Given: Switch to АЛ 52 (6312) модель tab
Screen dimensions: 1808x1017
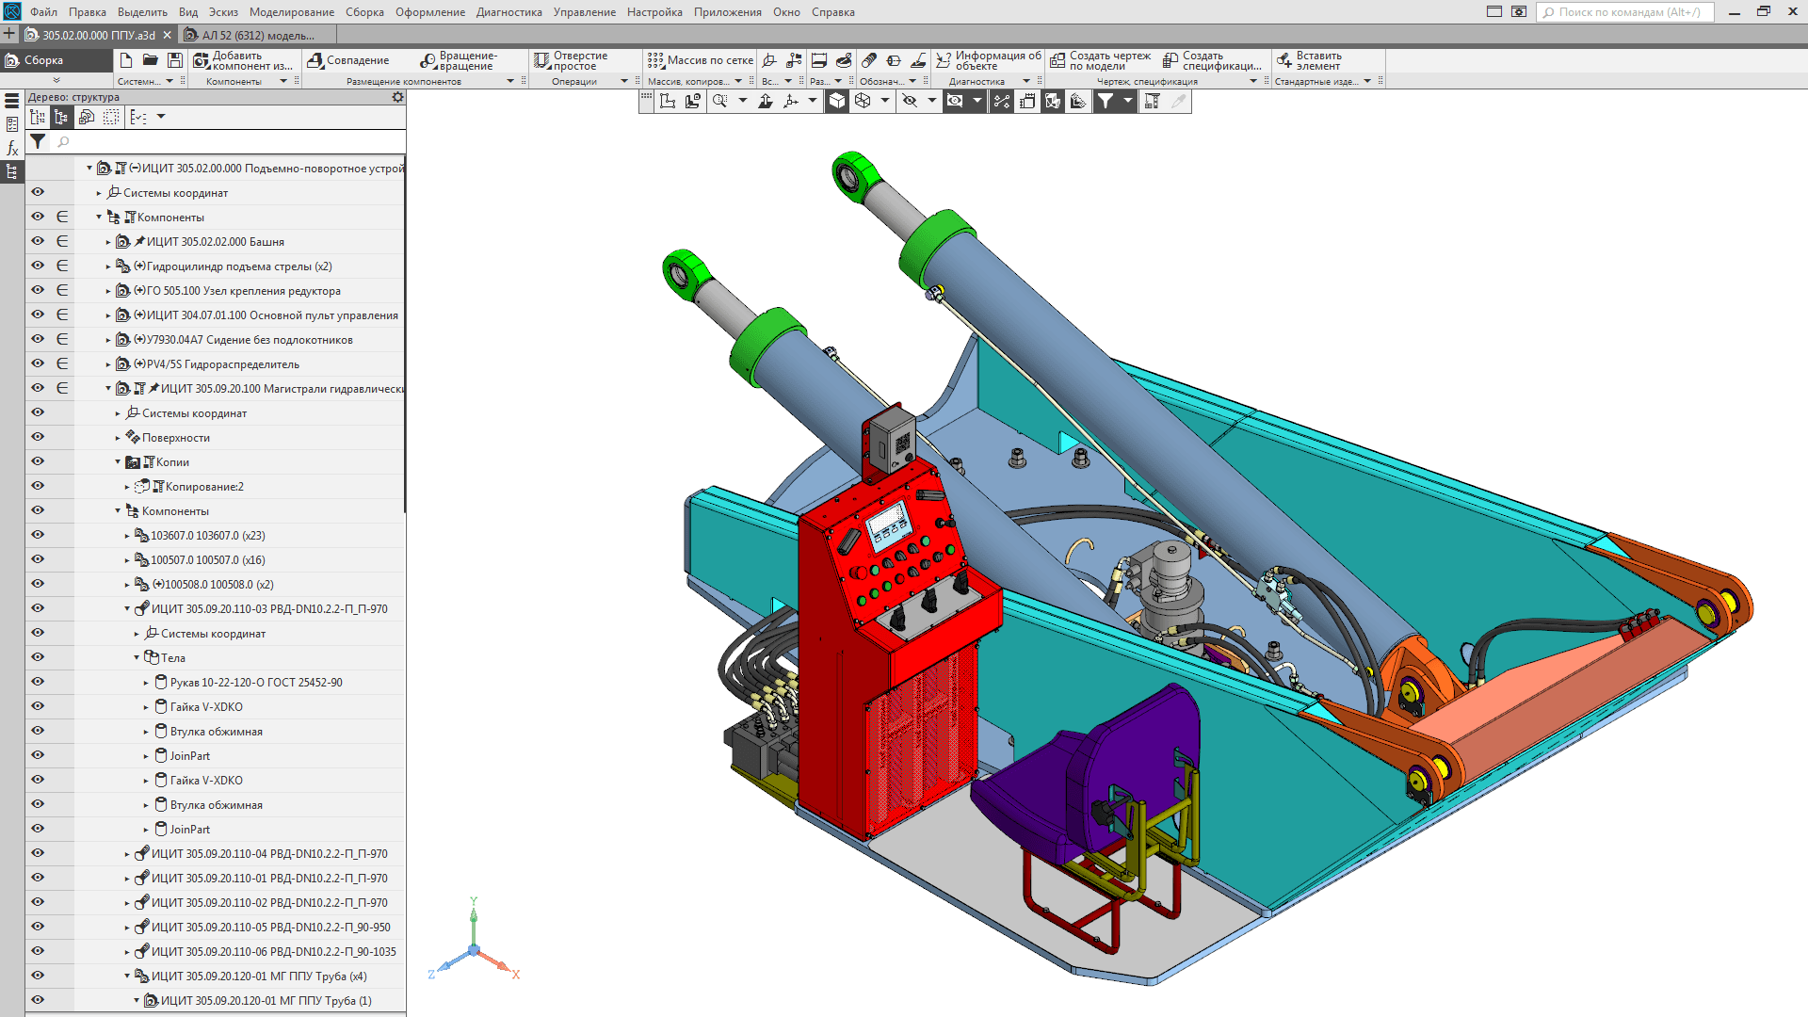Looking at the screenshot, I should pos(257,36).
